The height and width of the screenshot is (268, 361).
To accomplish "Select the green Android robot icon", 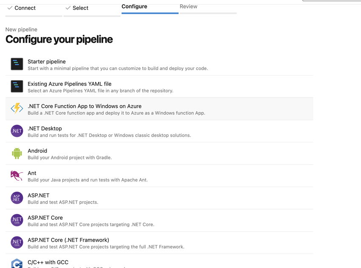I will 17,153.
